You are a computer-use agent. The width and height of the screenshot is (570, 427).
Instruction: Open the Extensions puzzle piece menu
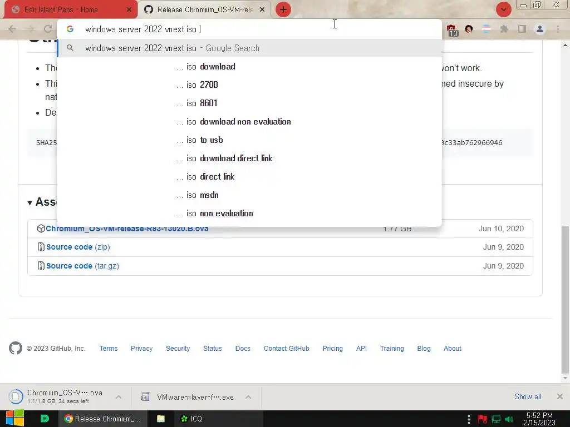click(504, 29)
